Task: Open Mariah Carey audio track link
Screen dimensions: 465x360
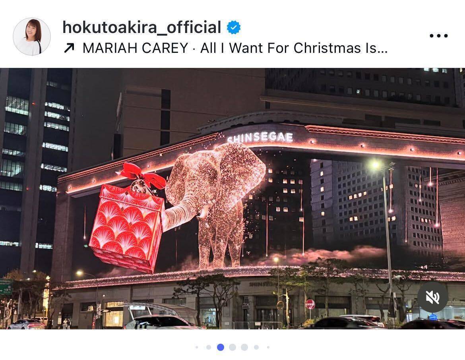Action: (235, 48)
